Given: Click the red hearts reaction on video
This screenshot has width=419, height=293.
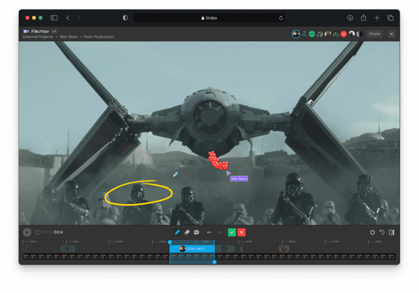Looking at the screenshot, I should pyautogui.click(x=218, y=161).
